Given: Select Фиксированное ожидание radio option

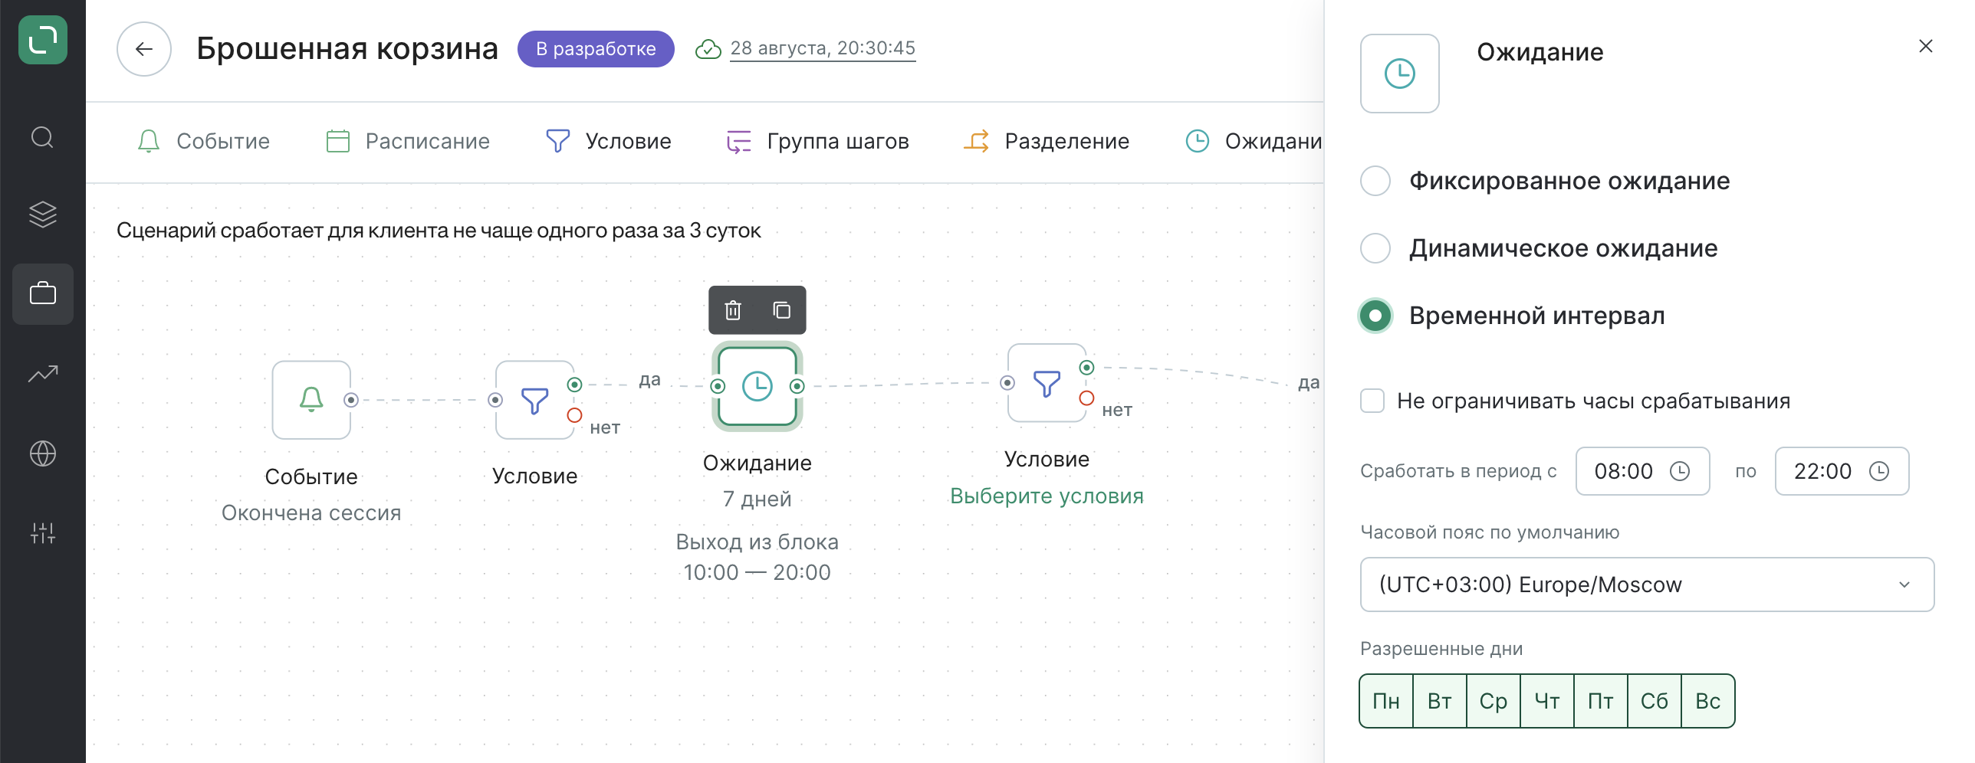Looking at the screenshot, I should (x=1375, y=181).
